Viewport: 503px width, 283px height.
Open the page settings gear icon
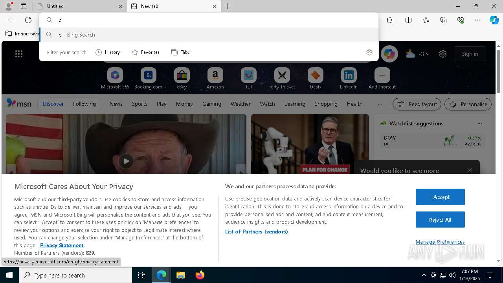(443, 54)
